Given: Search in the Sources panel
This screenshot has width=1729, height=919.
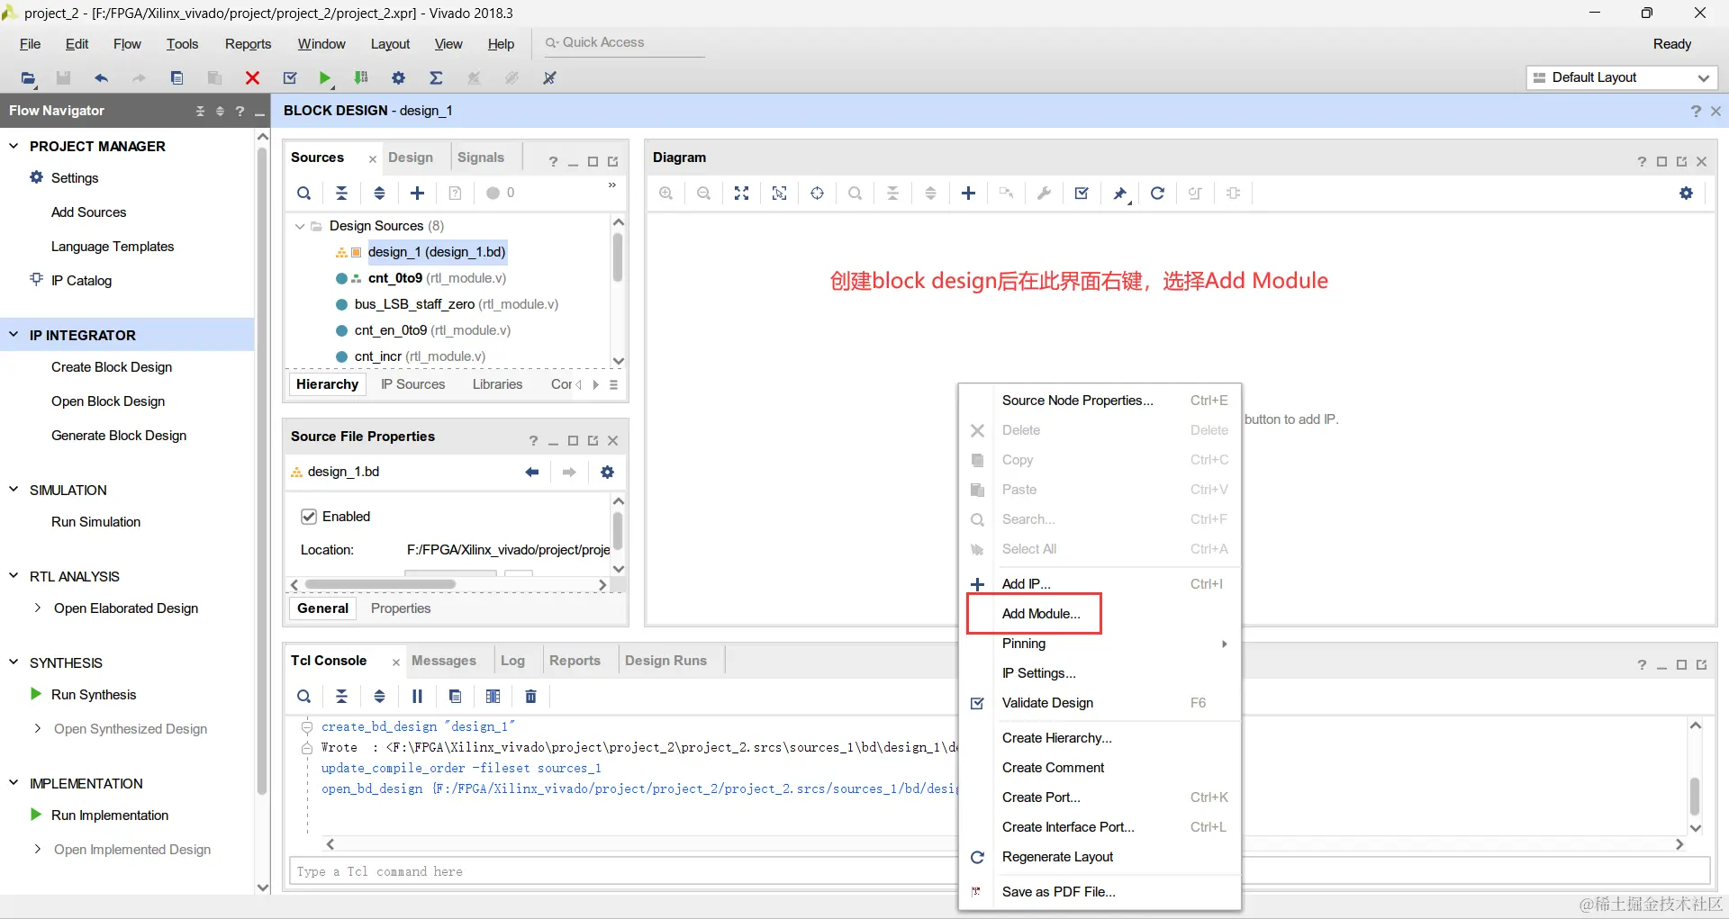Looking at the screenshot, I should (304, 193).
